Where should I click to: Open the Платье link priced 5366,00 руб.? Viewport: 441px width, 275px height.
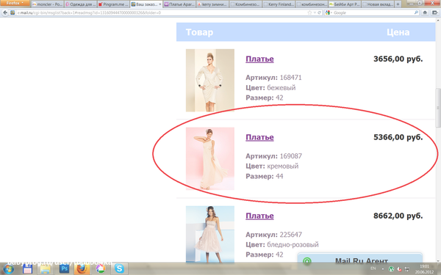[x=259, y=137]
